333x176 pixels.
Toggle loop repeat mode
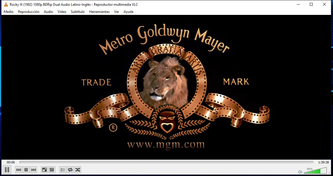[x=70, y=170]
